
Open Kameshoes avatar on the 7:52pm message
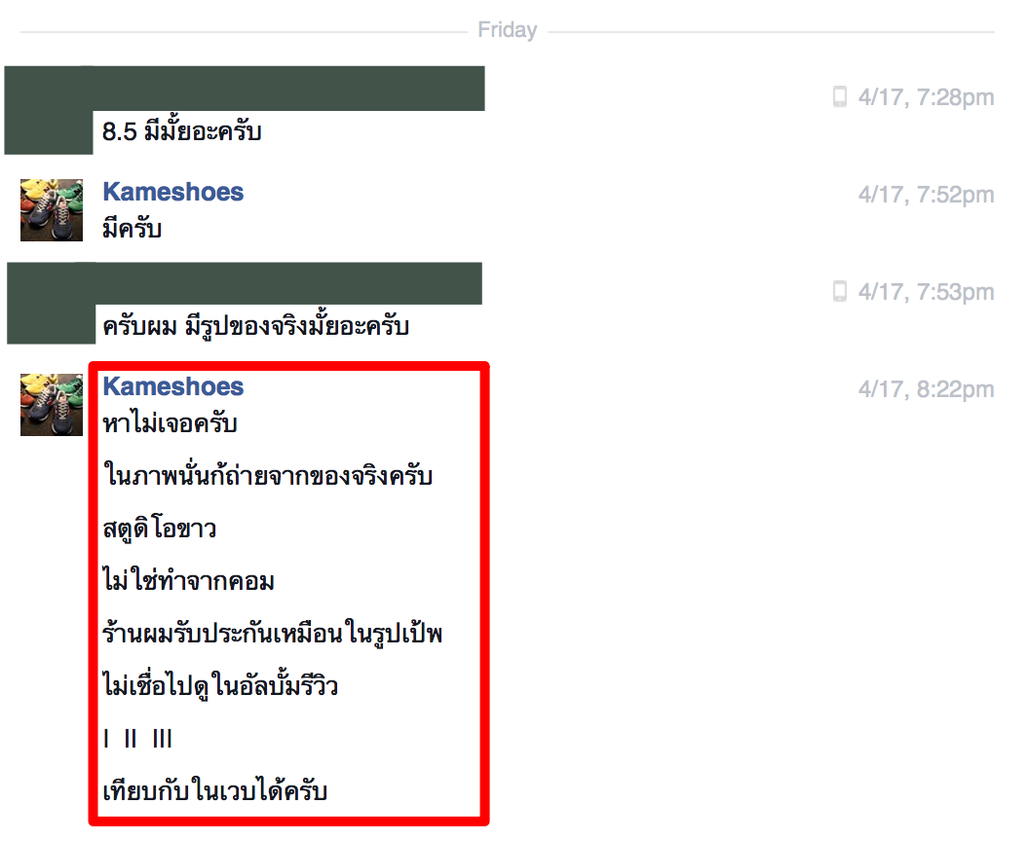pyautogui.click(x=51, y=210)
